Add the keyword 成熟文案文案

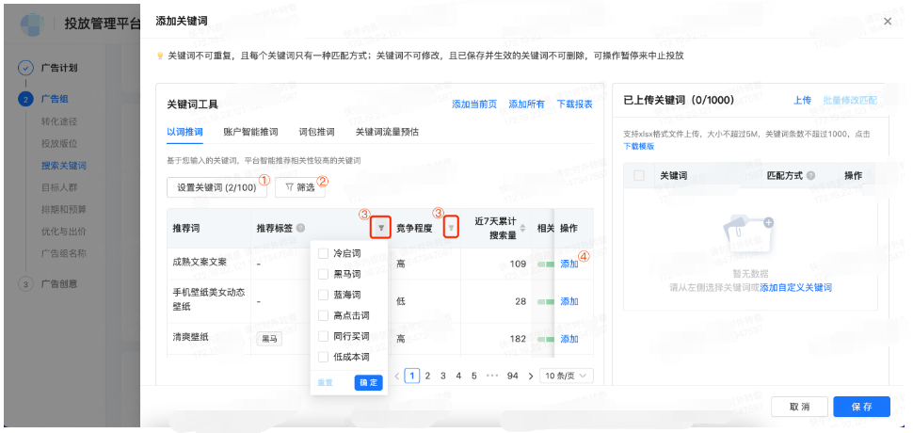(x=569, y=264)
